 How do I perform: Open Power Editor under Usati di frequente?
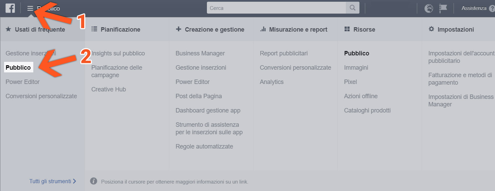pos(22,82)
